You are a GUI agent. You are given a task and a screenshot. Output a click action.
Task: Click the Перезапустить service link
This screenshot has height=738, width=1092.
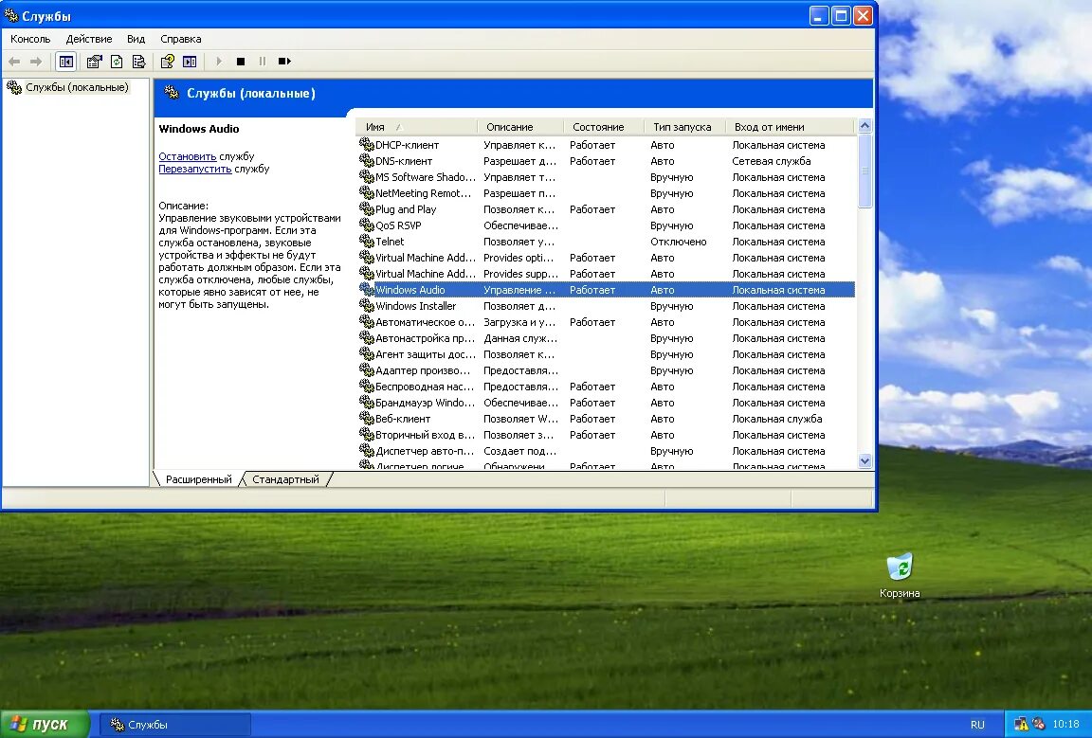(195, 170)
